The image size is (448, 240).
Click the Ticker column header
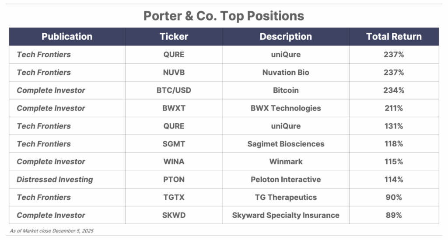point(174,37)
